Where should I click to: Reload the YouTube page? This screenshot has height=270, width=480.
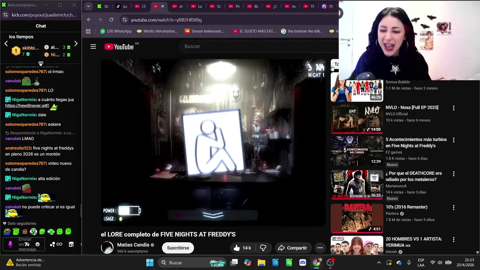point(111,19)
